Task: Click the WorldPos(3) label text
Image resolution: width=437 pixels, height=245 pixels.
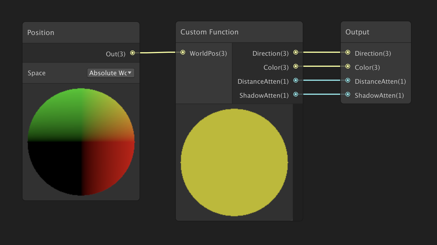Action: 208,53
